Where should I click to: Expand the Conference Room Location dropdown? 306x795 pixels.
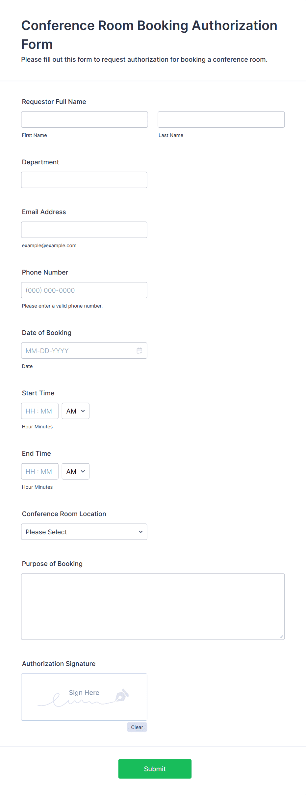84,532
